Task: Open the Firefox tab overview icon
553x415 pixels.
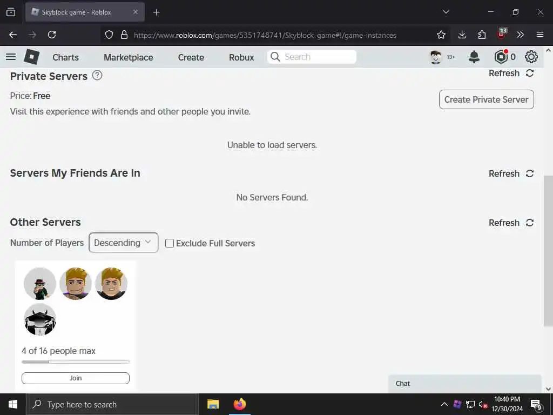Action: [11, 12]
